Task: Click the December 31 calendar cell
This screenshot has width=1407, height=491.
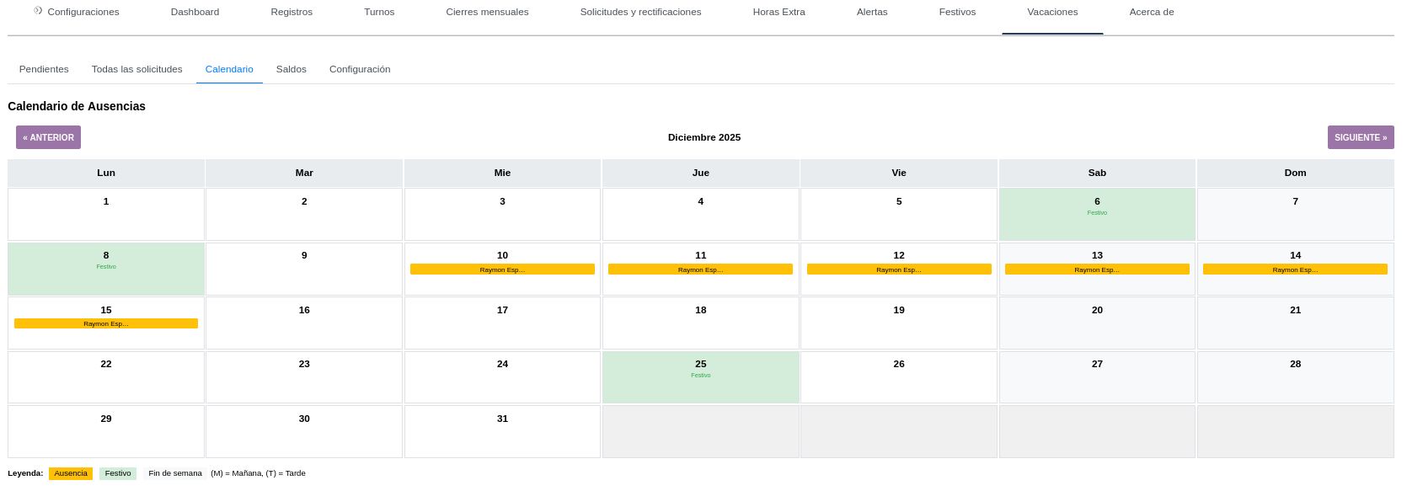Action: tap(502, 431)
